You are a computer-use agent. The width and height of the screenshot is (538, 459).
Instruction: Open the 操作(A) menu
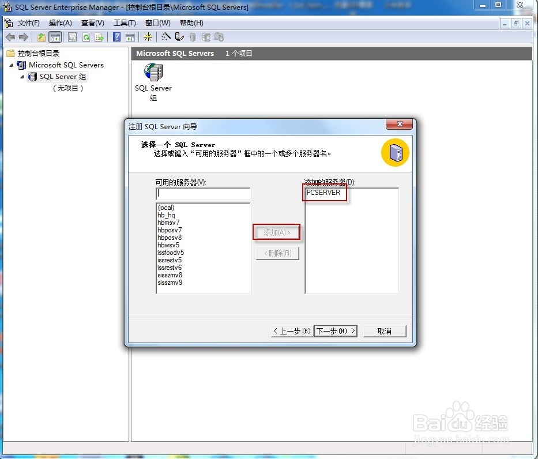[x=61, y=23]
